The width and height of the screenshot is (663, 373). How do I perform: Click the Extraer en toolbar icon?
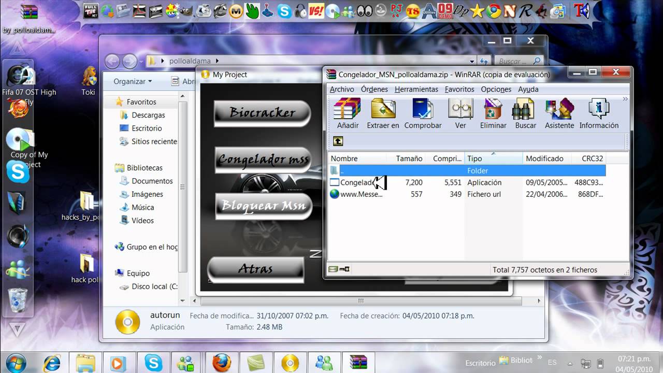point(383,109)
